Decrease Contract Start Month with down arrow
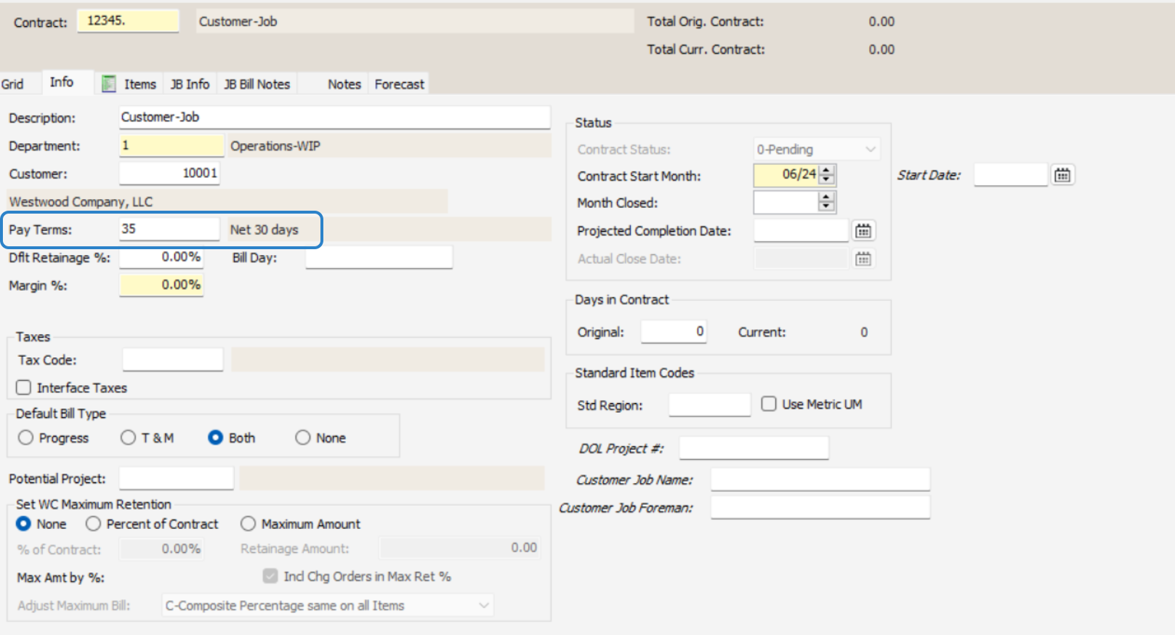 (826, 179)
